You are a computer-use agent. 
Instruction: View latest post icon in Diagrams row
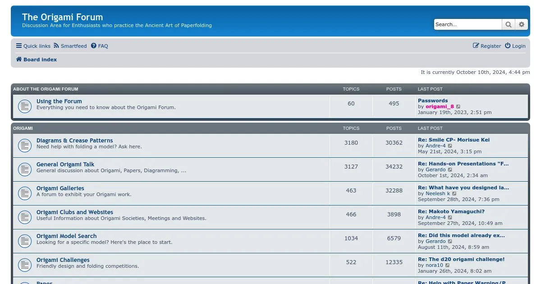tap(450, 146)
